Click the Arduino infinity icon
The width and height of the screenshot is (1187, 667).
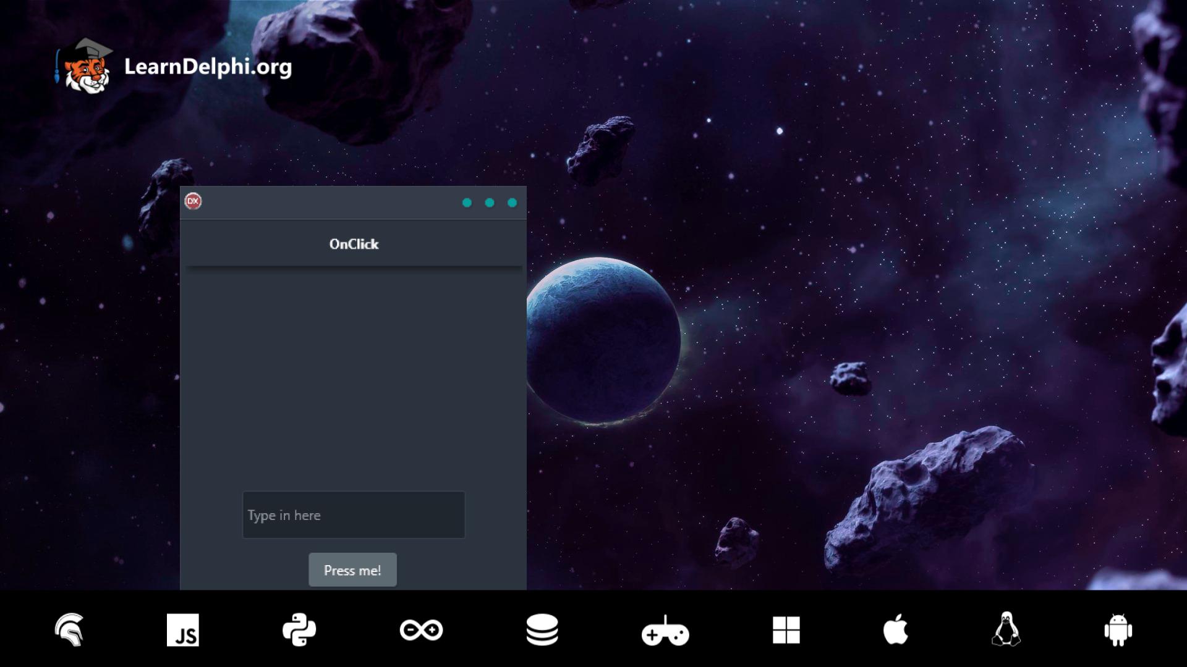pos(421,630)
